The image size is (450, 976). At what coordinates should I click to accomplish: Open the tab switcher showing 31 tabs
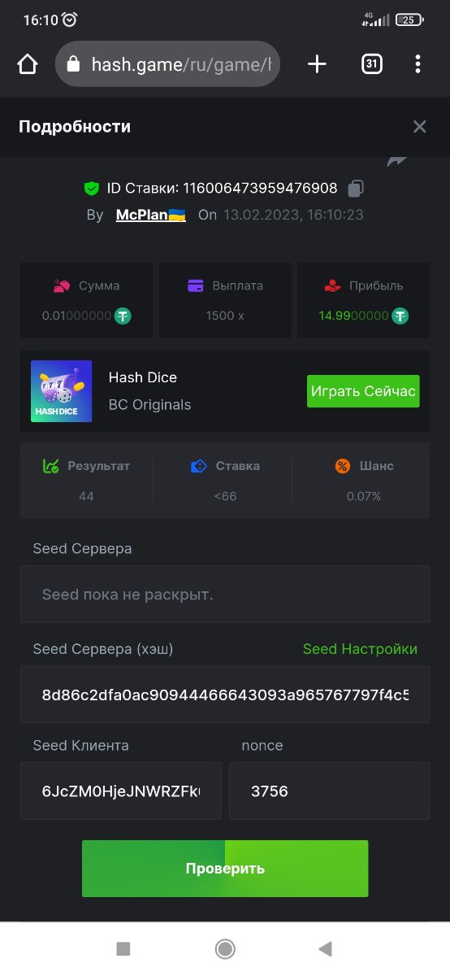[372, 64]
